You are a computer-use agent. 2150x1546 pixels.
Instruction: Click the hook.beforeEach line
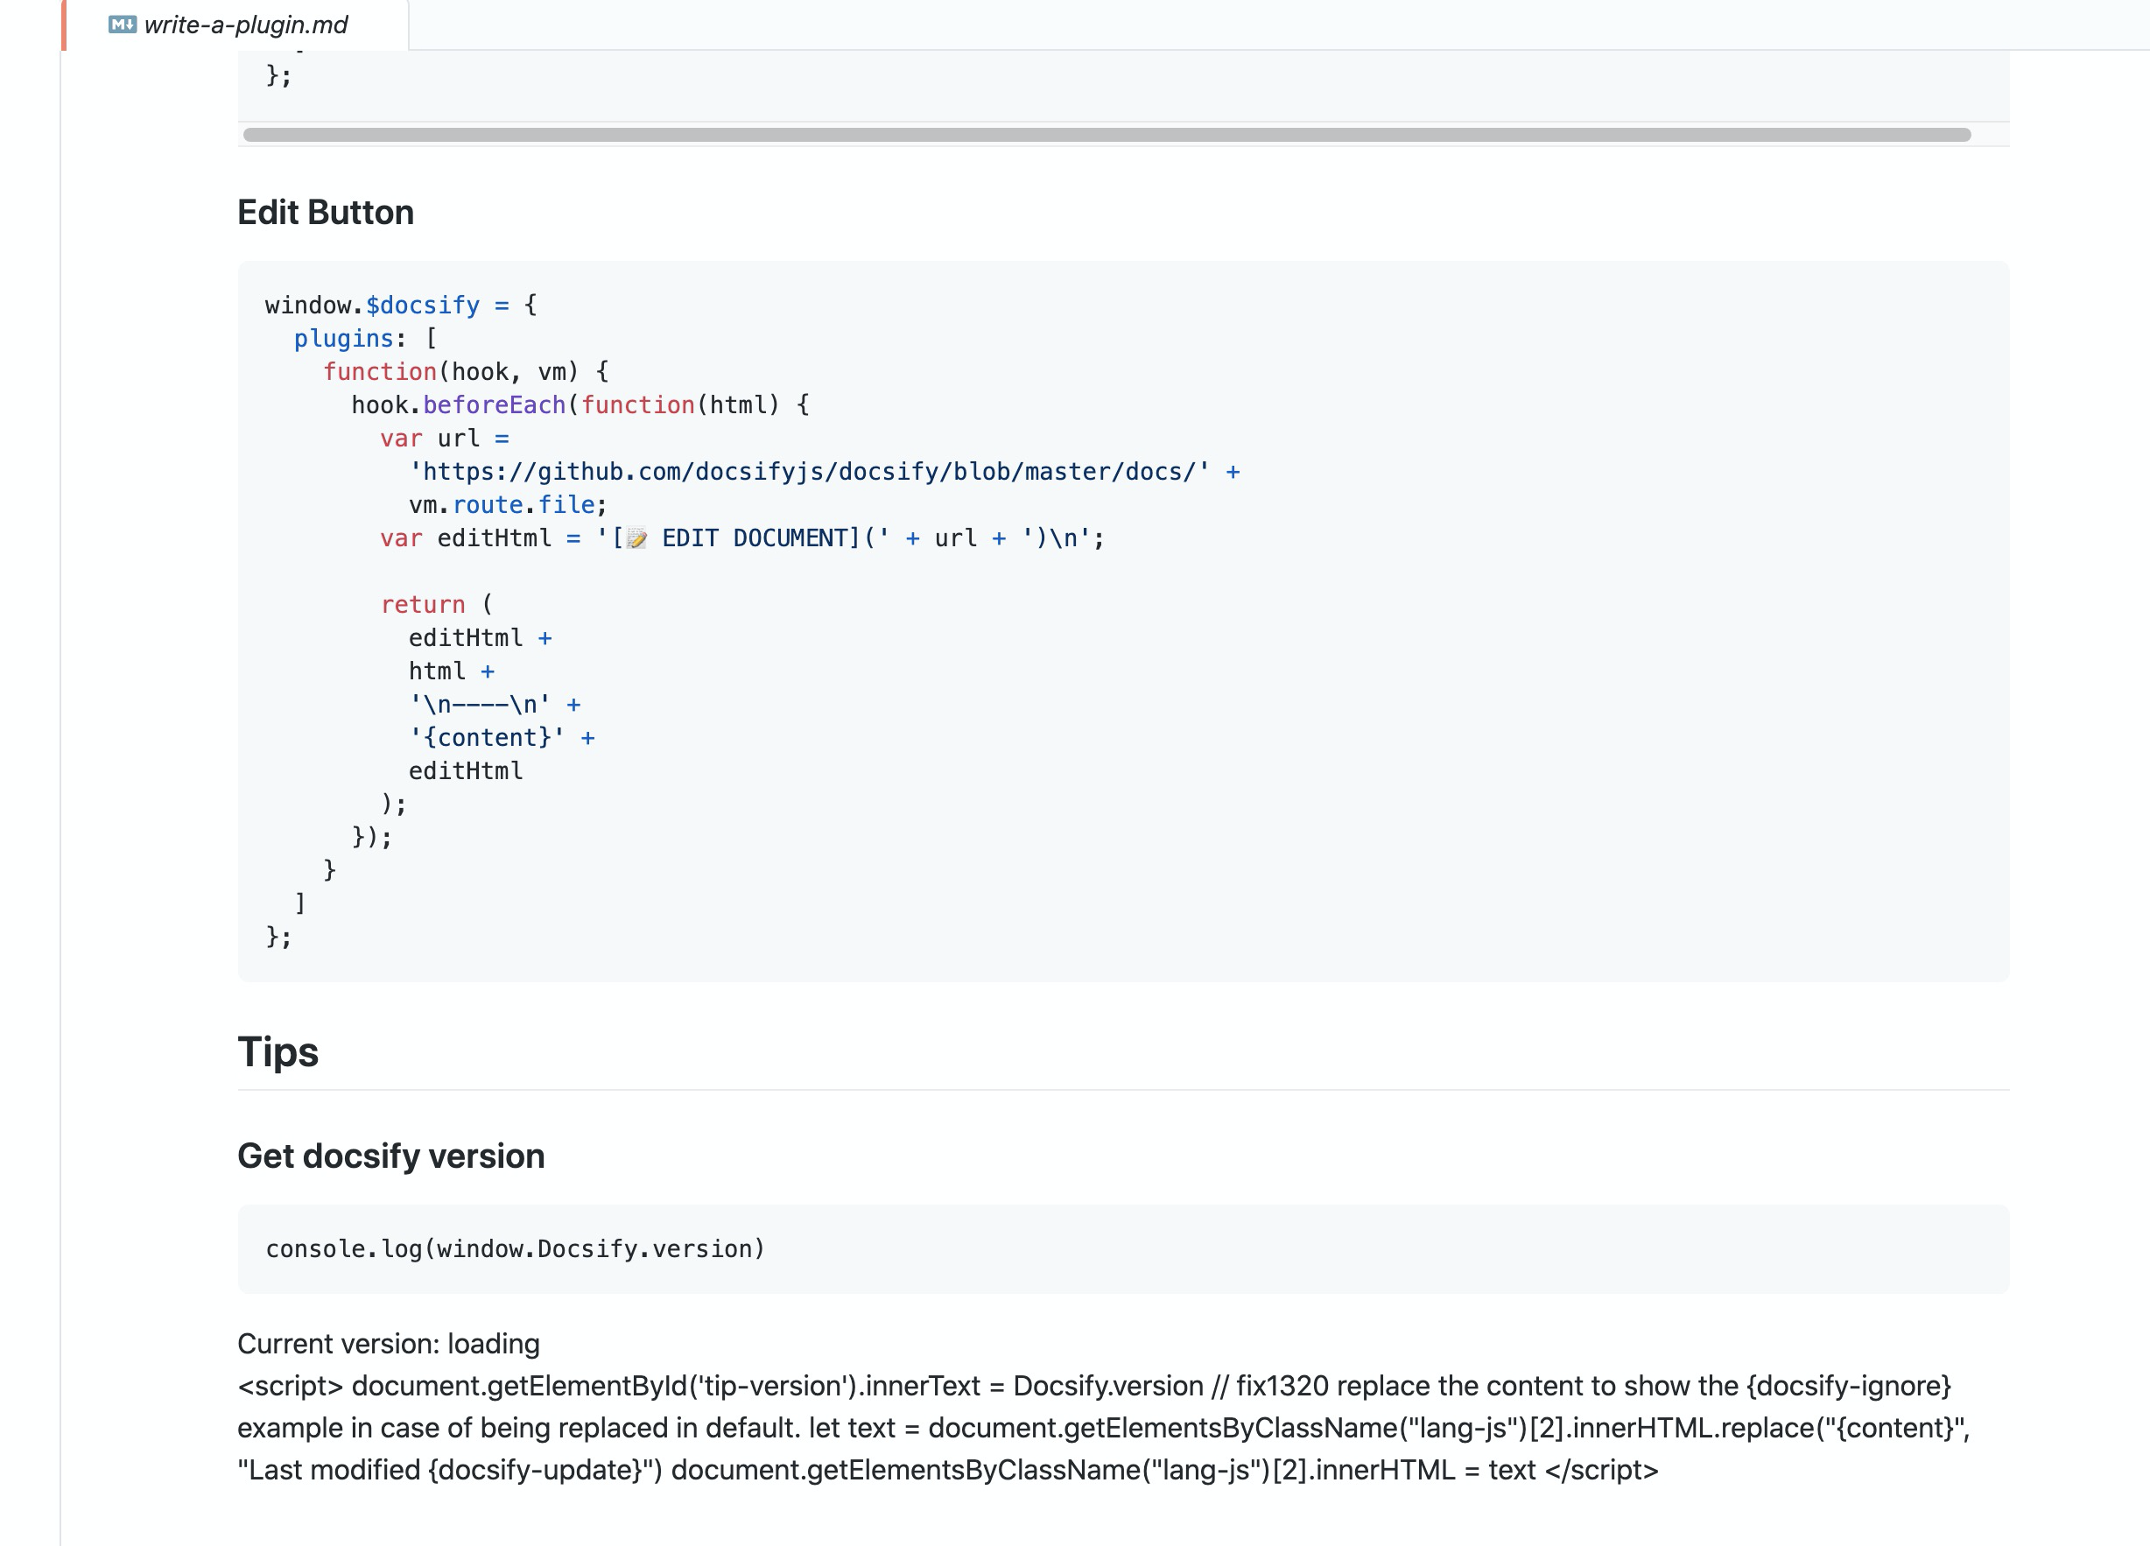coord(580,404)
